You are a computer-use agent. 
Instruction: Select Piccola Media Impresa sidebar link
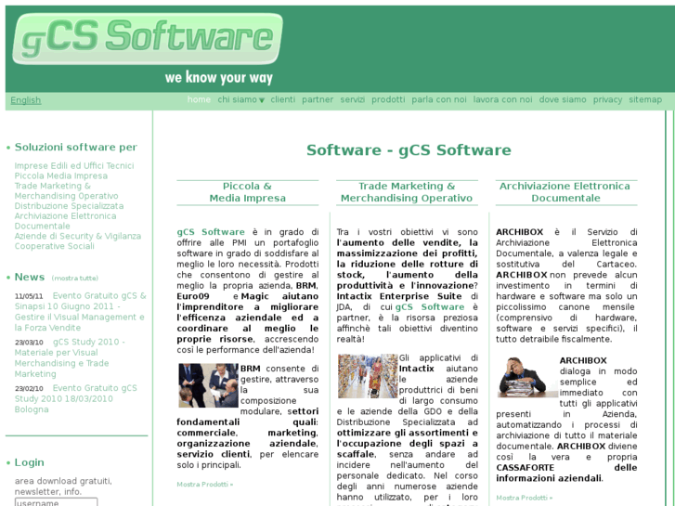(61, 175)
